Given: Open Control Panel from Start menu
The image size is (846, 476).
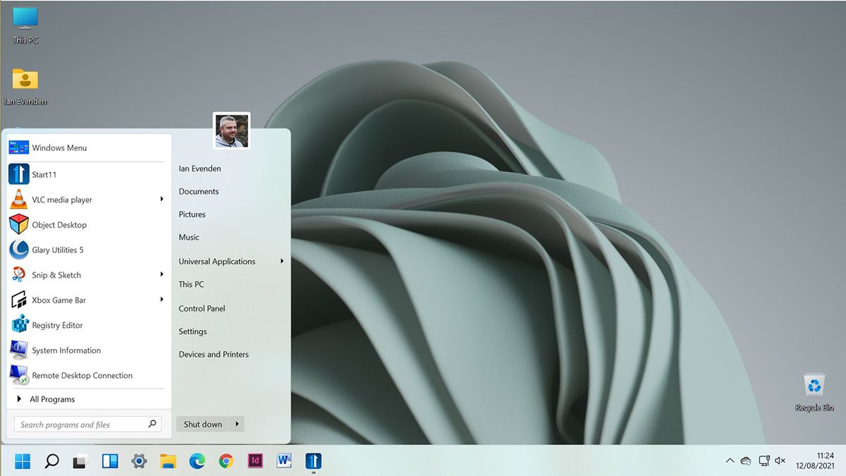Looking at the screenshot, I should 202,308.
